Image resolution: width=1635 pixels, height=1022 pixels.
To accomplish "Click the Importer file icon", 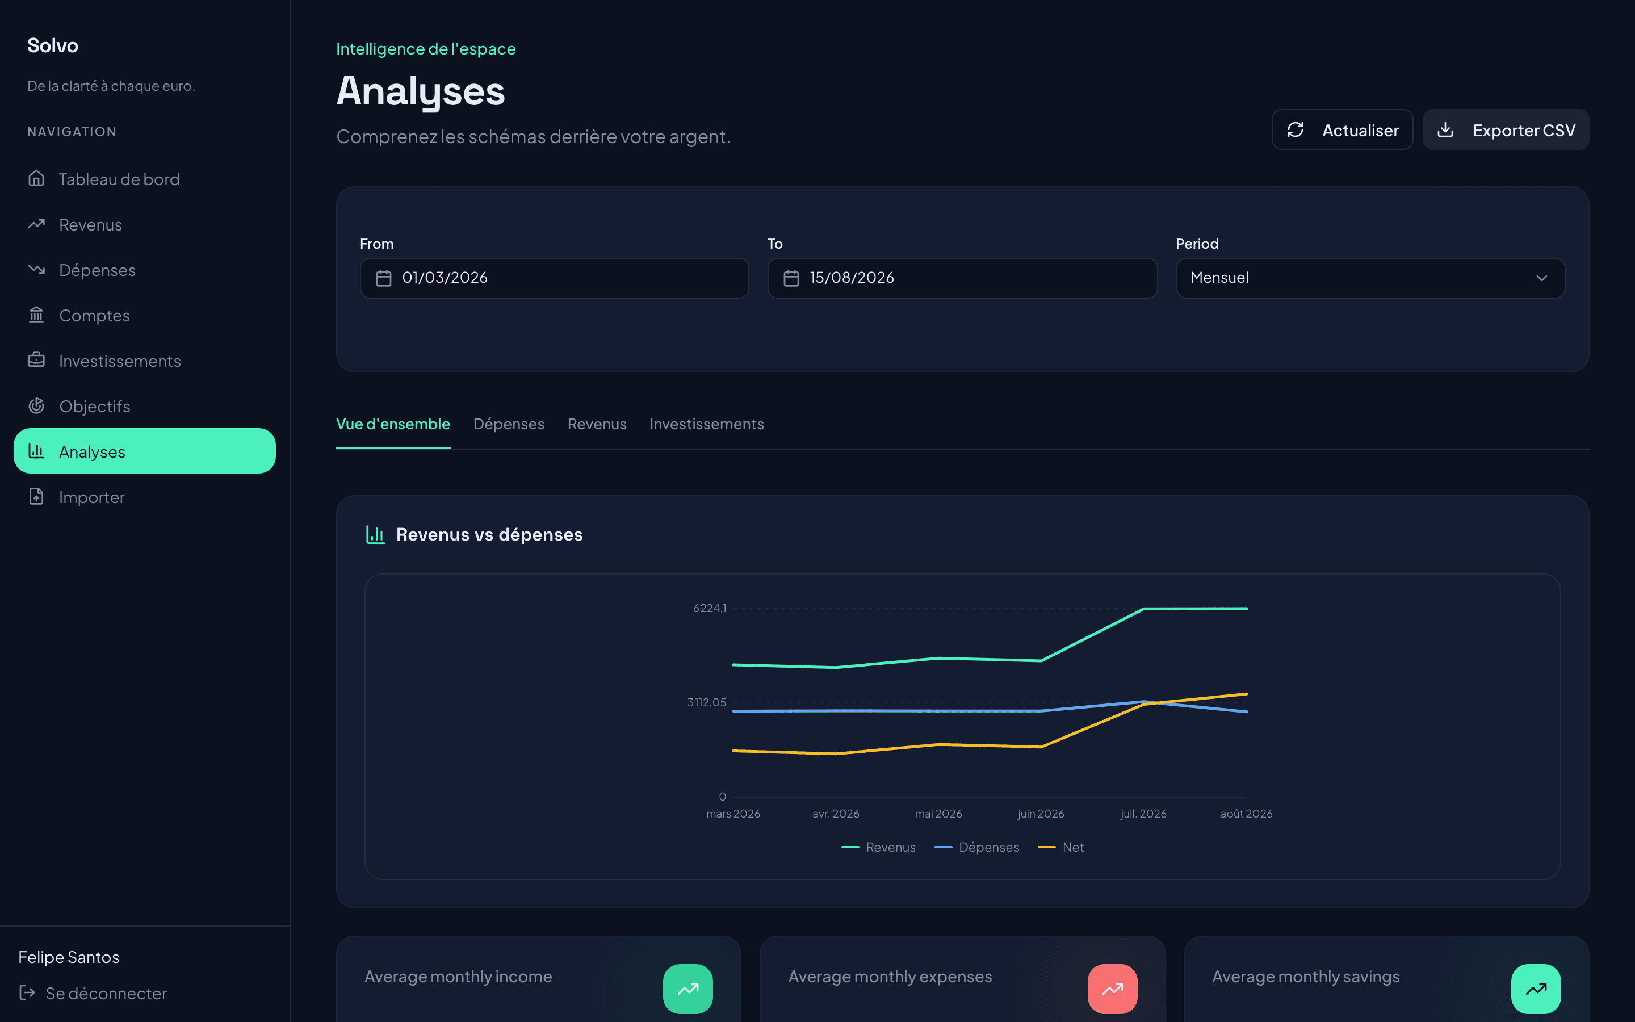I will (x=36, y=496).
